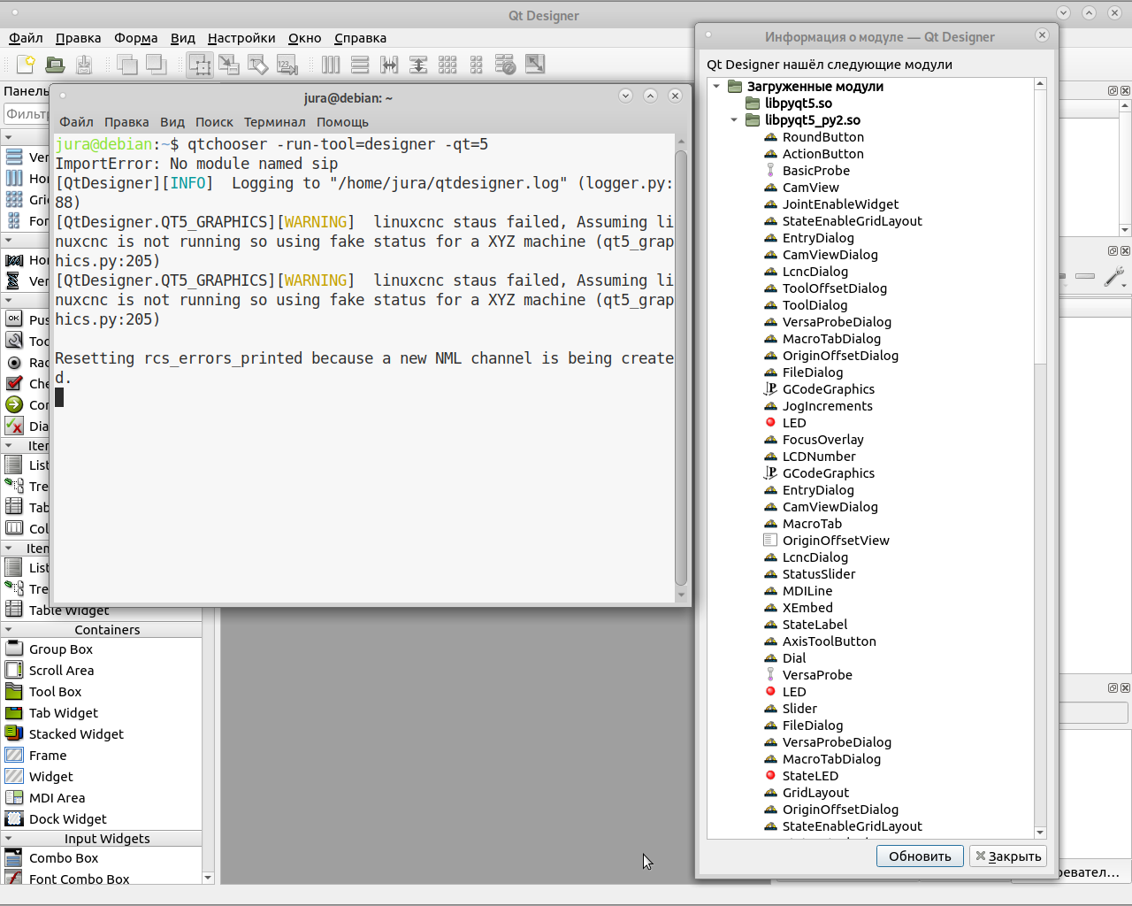Open the Настройки menu
This screenshot has height=906, width=1132.
pos(241,38)
